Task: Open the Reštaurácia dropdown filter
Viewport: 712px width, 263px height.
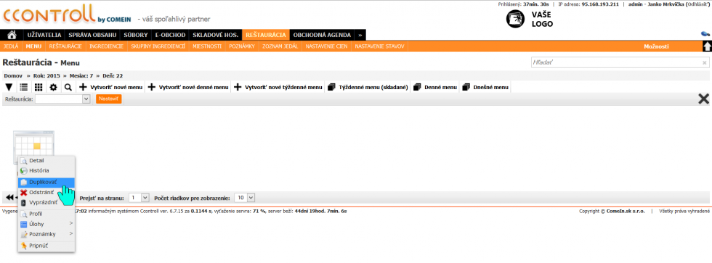Action: (x=63, y=99)
